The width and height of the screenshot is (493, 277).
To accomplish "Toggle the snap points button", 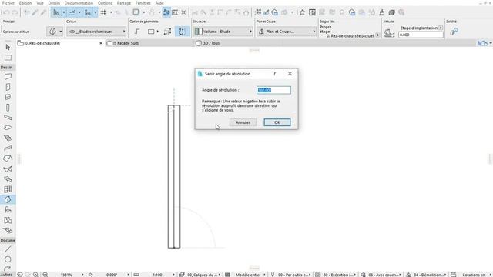I will coord(72,12).
